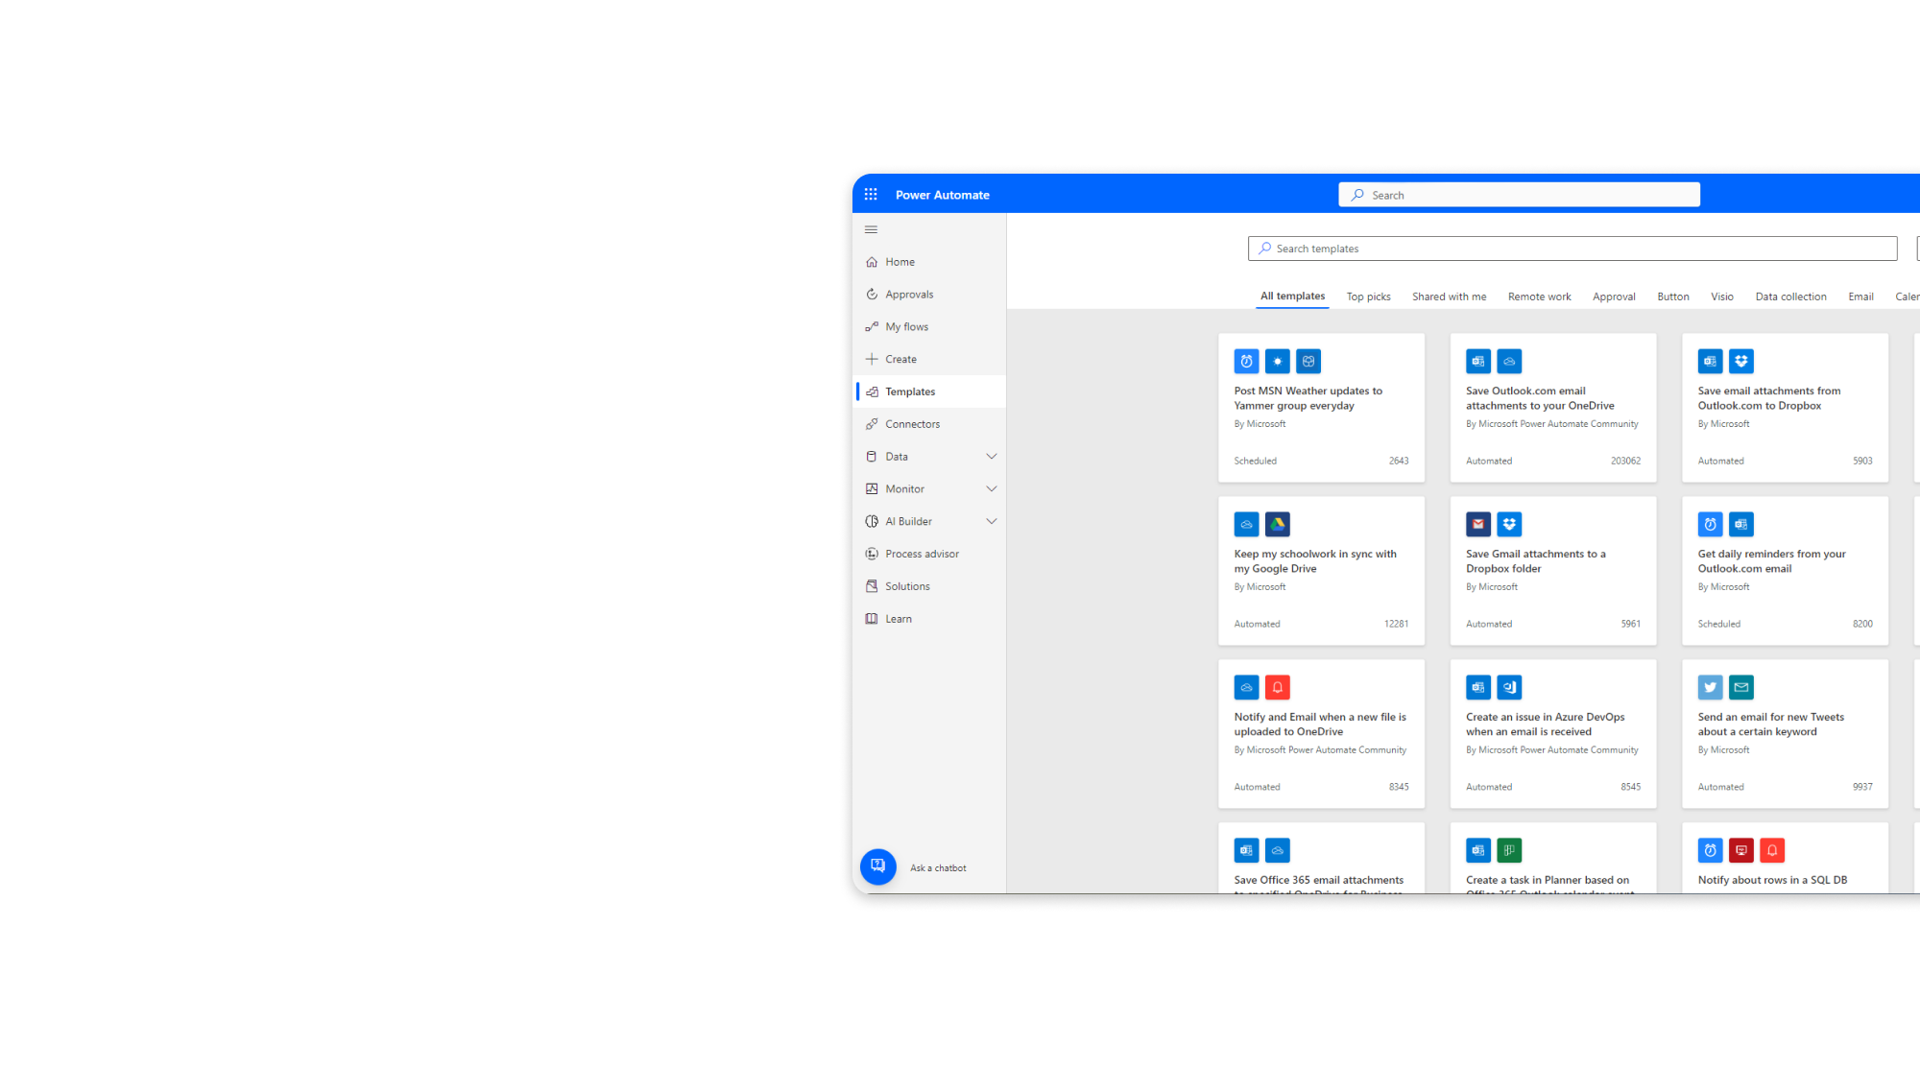Click the Power Automate title
The image size is (1920, 1067).
pyautogui.click(x=943, y=195)
